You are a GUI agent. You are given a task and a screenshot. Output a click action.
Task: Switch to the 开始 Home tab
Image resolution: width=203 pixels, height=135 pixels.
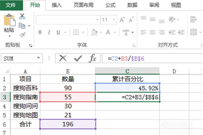point(35,5)
